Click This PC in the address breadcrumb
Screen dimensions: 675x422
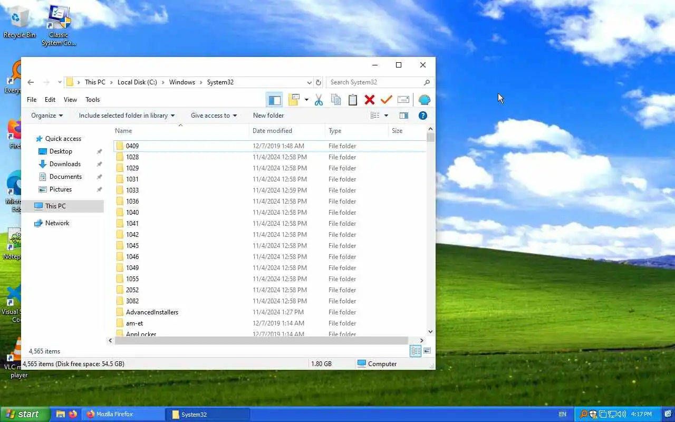coord(95,82)
